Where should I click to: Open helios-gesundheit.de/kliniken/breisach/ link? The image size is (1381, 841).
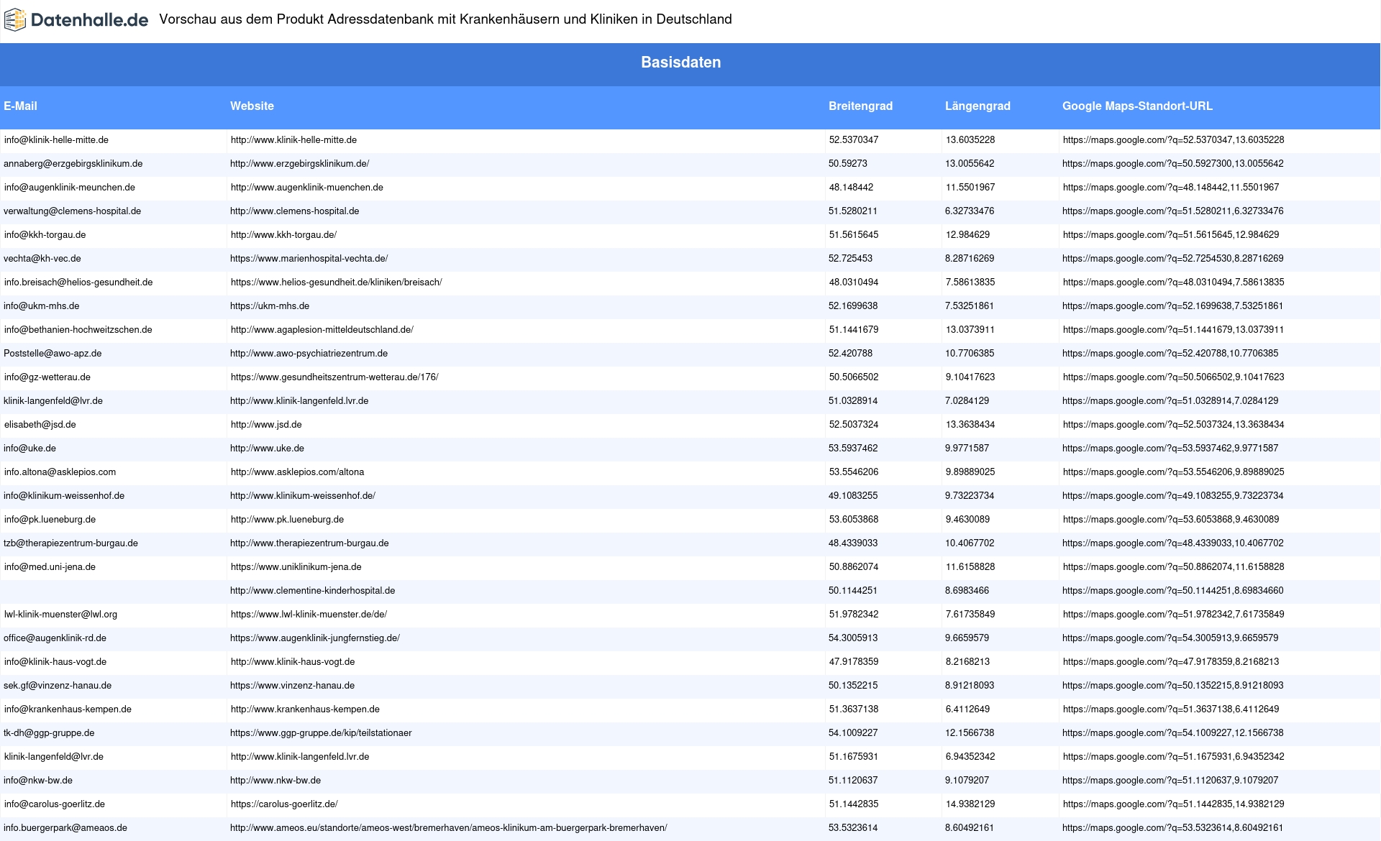337,282
